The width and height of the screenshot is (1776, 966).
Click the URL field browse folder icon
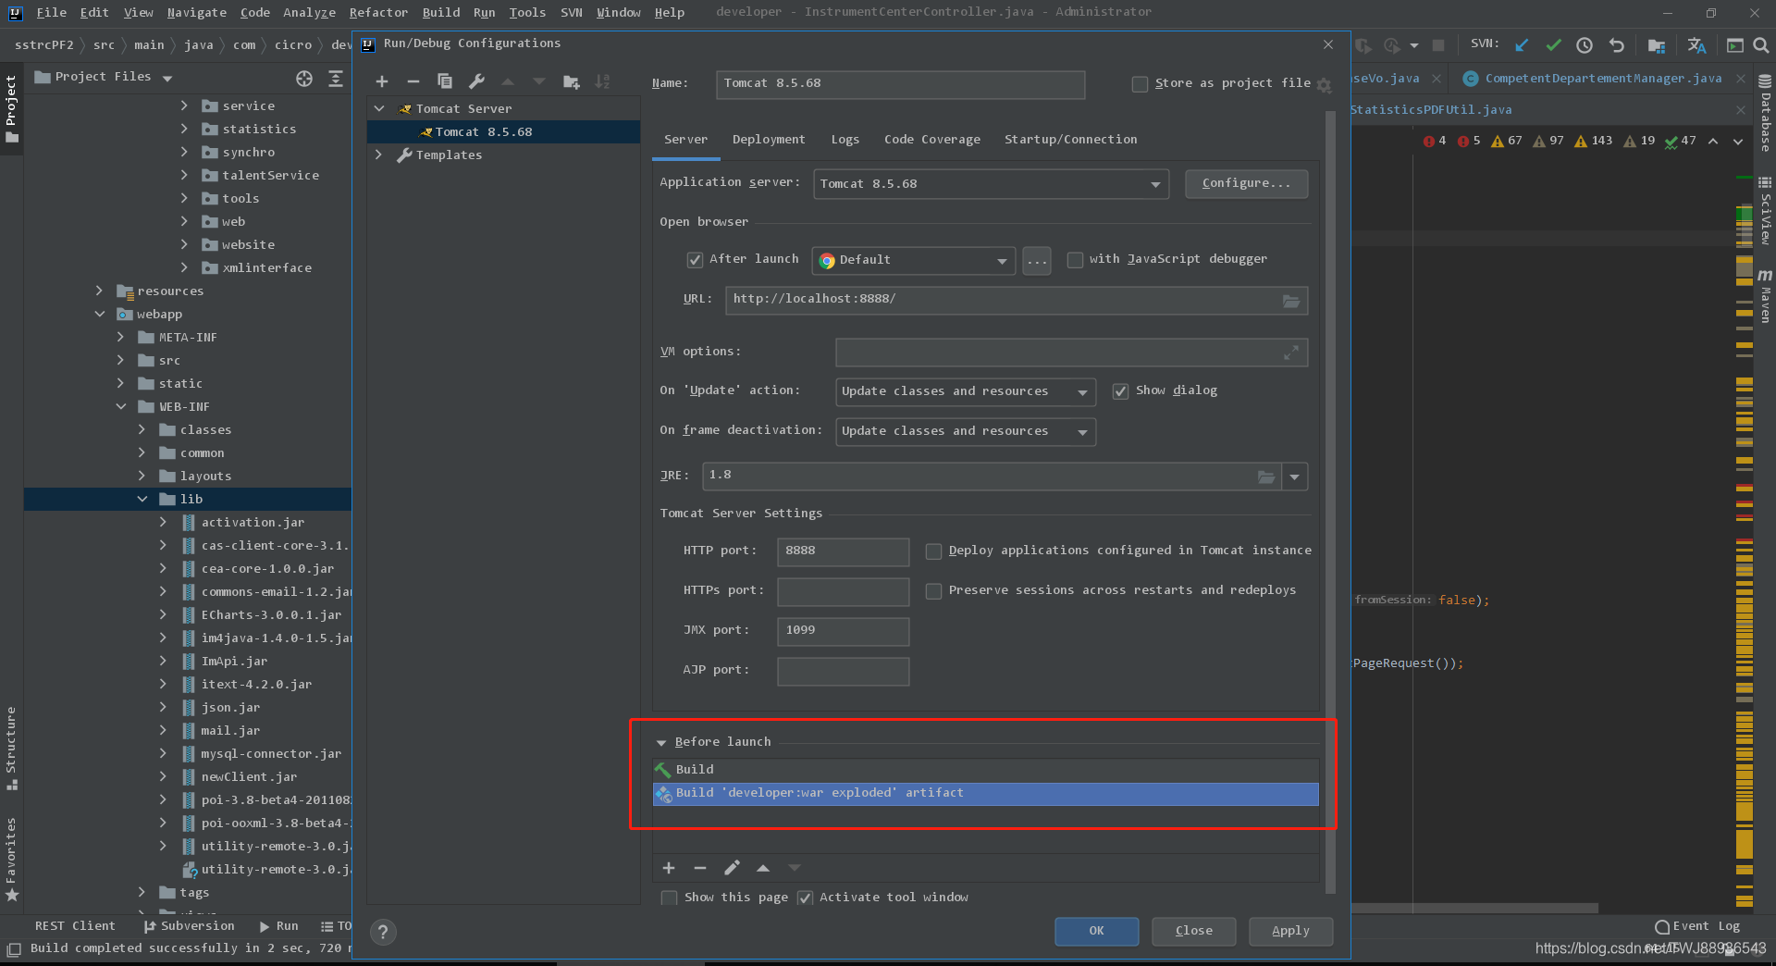pyautogui.click(x=1291, y=301)
